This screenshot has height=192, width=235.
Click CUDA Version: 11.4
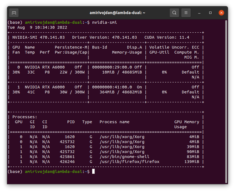(167, 37)
